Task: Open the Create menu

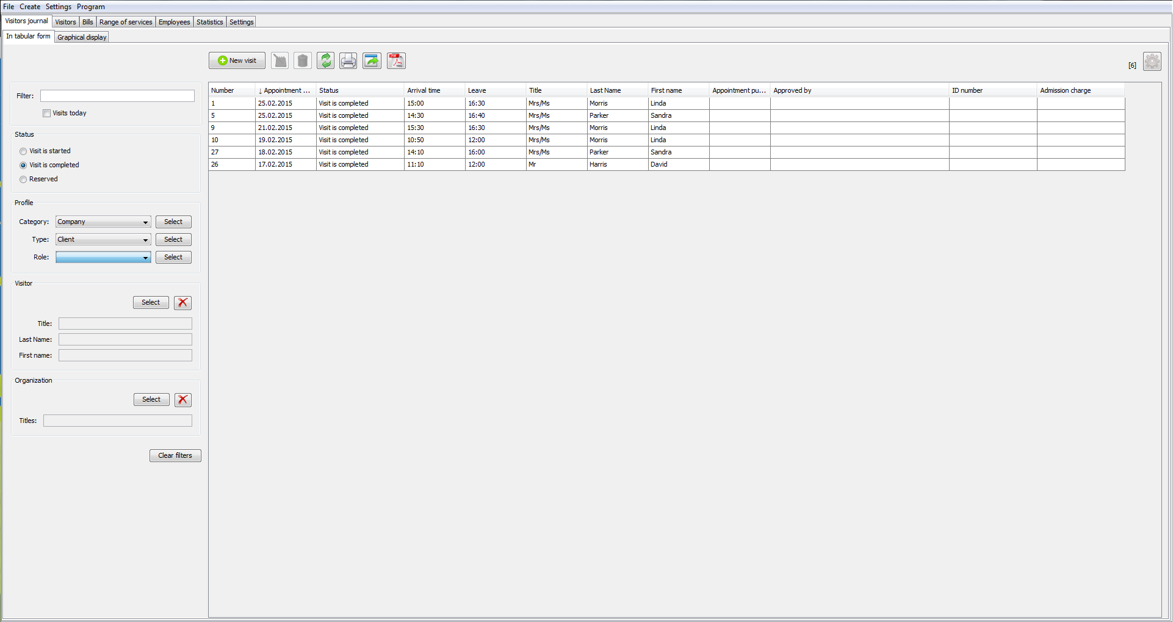Action: point(30,7)
